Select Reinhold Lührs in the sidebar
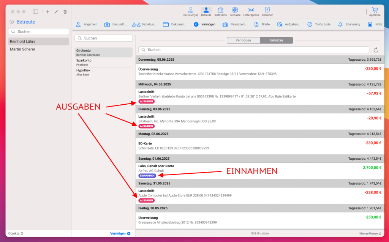The image size is (389, 242). pos(38,41)
